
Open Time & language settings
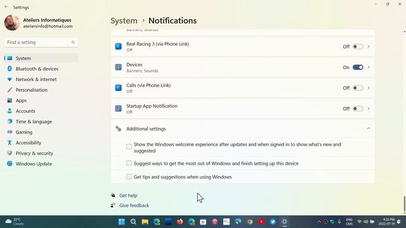[34, 122]
